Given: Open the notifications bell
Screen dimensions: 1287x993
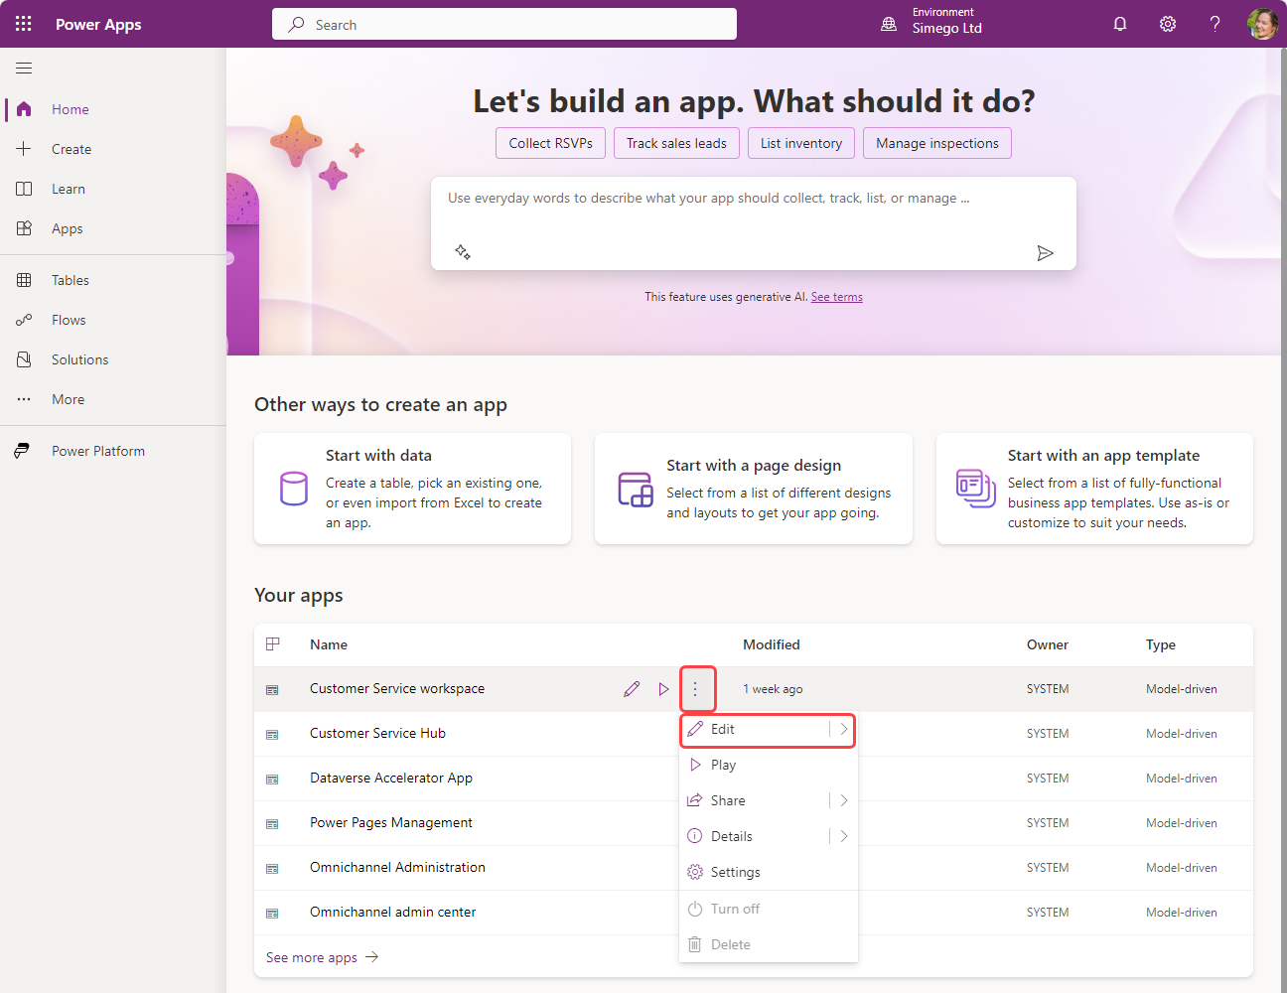Looking at the screenshot, I should coord(1120,24).
